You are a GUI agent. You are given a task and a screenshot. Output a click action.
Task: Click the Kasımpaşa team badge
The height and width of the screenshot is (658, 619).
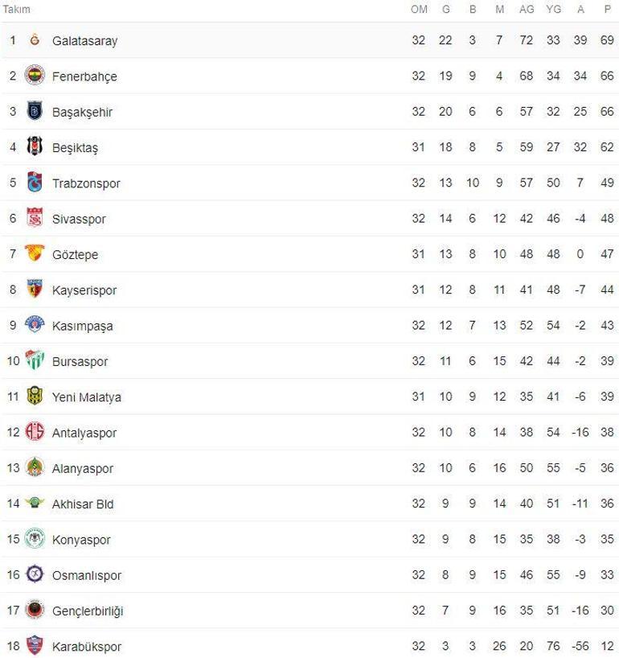(x=34, y=326)
